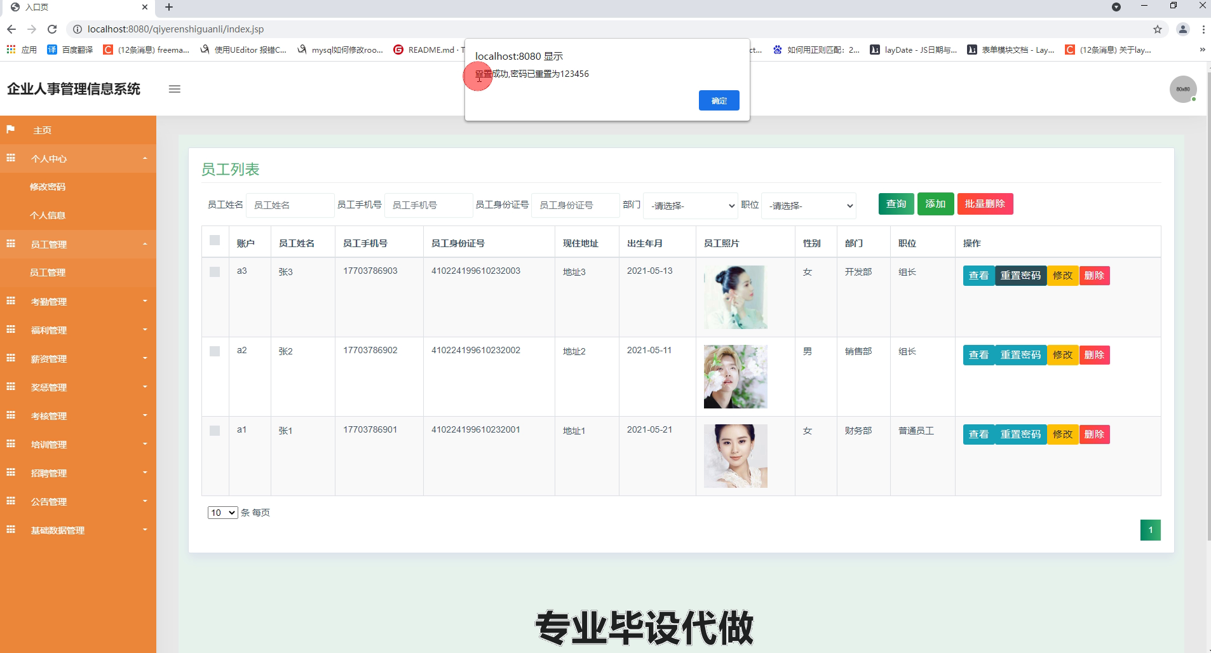1211x653 pixels.
Task: Show more bookmarks overflow chevron
Action: (x=1202, y=50)
